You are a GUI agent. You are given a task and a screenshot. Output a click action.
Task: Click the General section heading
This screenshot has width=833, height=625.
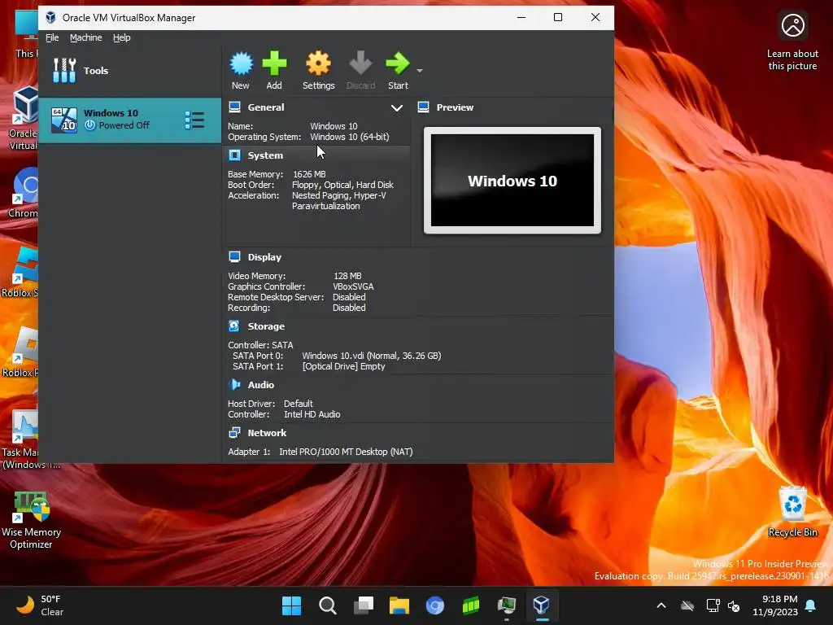click(266, 107)
